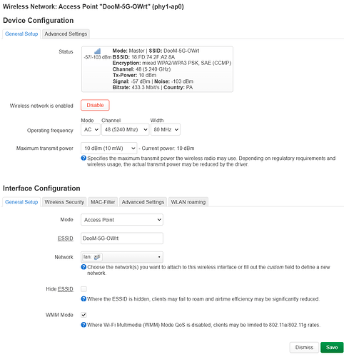Click help icon under Hide ESSID

(84, 299)
